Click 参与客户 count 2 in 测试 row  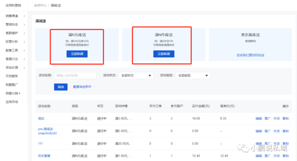[x=172, y=118]
